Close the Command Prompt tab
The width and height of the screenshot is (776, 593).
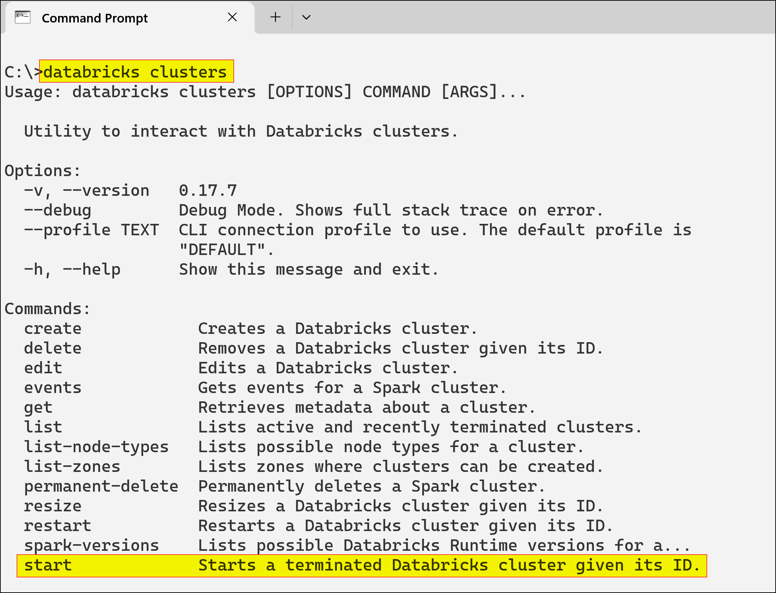[x=232, y=17]
